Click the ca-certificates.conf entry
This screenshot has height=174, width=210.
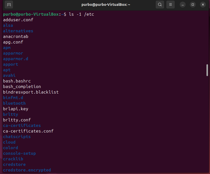click(28, 131)
